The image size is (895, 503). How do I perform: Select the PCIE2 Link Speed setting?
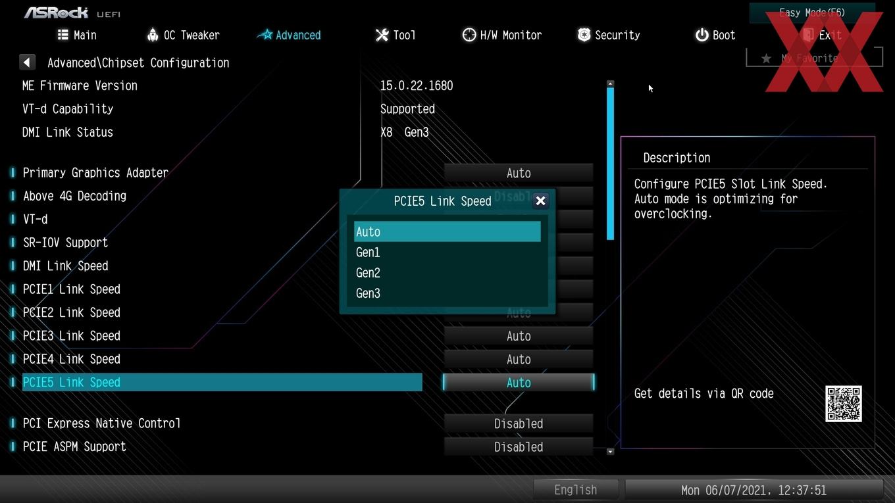click(71, 312)
